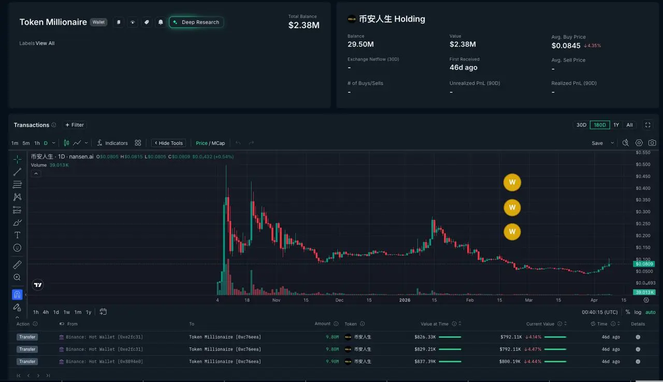
Task: Open the chart type dropdown chevron
Action: tap(86, 143)
